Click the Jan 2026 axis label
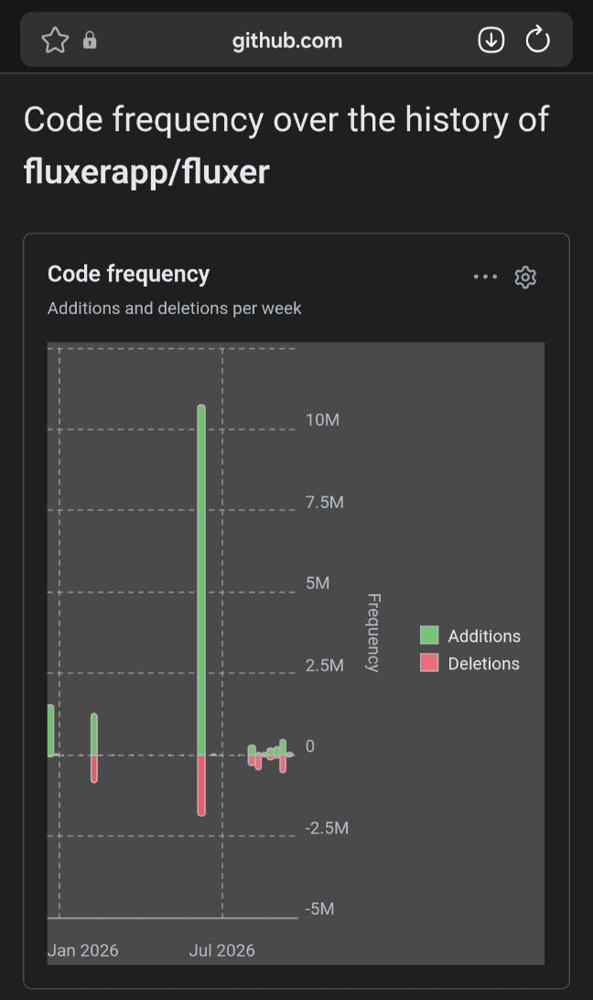This screenshot has height=1000, width=593. click(x=83, y=951)
